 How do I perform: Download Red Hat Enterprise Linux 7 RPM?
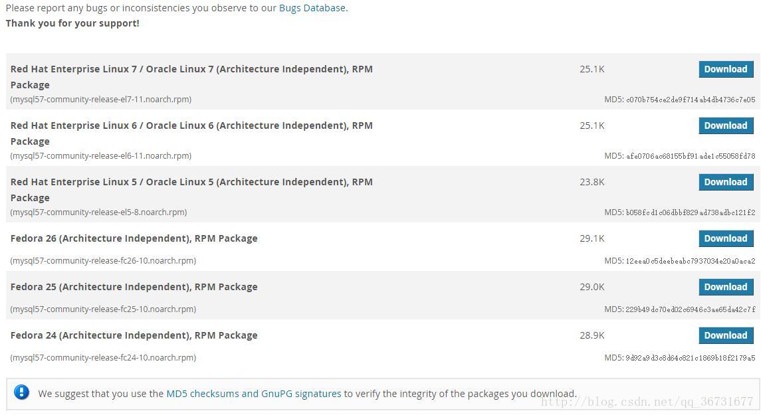coord(725,69)
